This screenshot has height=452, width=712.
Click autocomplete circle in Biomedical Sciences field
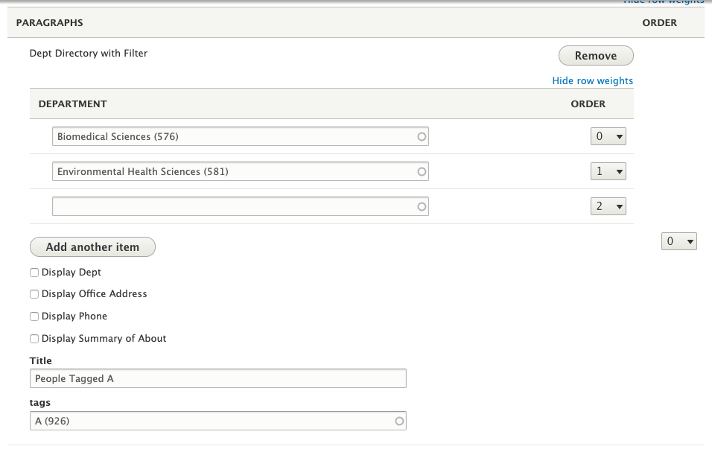pos(422,137)
